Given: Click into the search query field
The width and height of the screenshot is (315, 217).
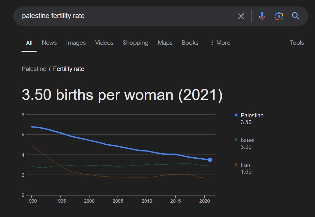Looking at the screenshot, I should click(126, 16).
